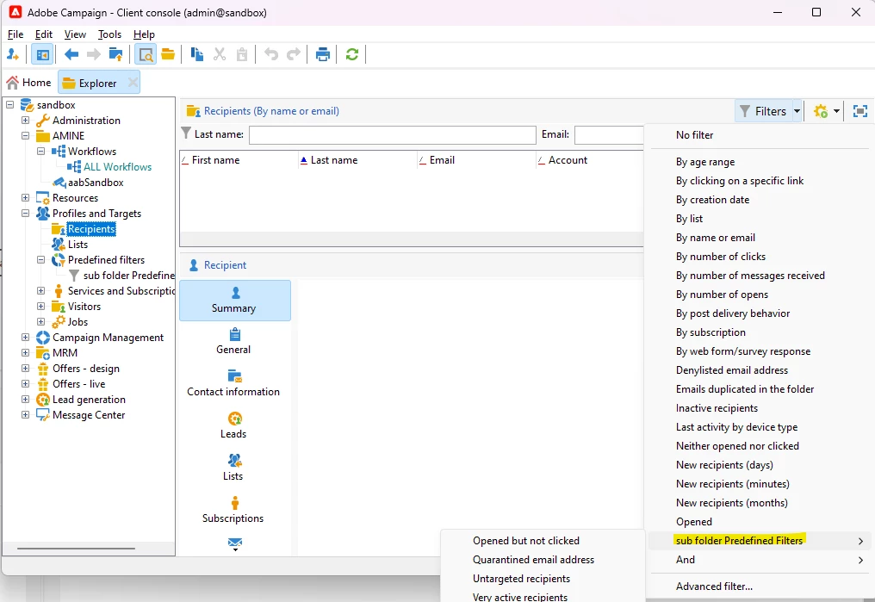Open the Summary section of Recipient
Screen dimensions: 875x602
point(235,301)
